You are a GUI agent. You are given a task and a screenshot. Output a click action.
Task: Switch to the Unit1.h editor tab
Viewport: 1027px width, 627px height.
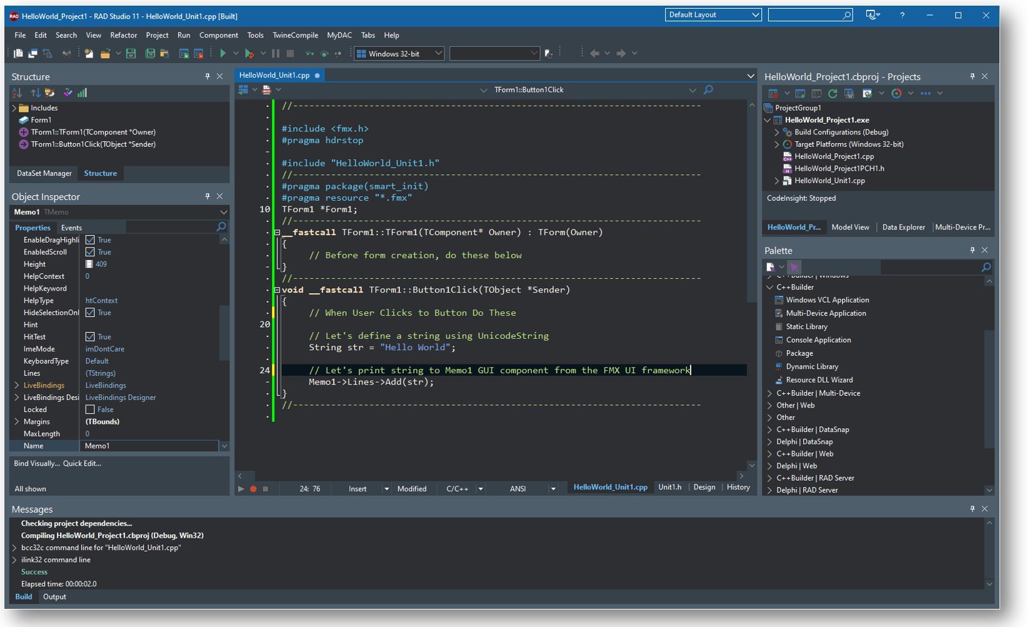click(x=669, y=487)
